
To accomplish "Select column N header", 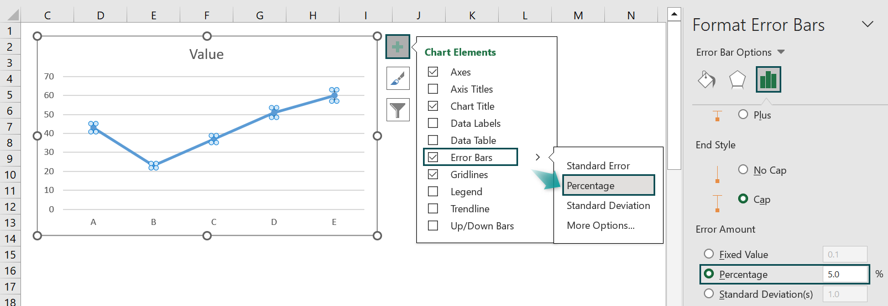I will 631,15.
